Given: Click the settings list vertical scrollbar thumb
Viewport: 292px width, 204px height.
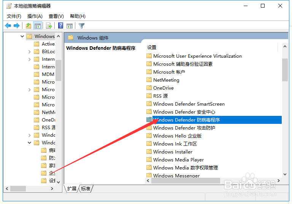Looking at the screenshot, I should pos(285,70).
